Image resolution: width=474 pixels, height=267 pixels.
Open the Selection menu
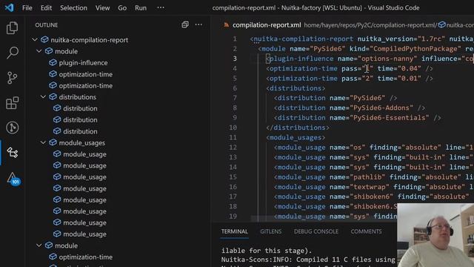pos(73,8)
